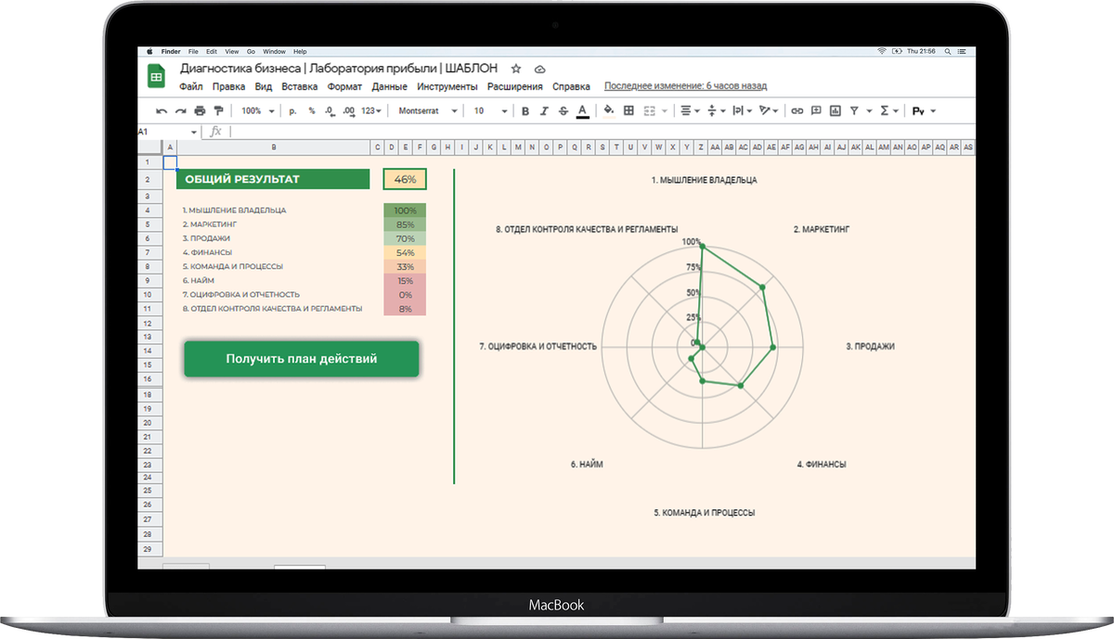Open more number formats (123)
This screenshot has height=639, width=1114.
371,111
